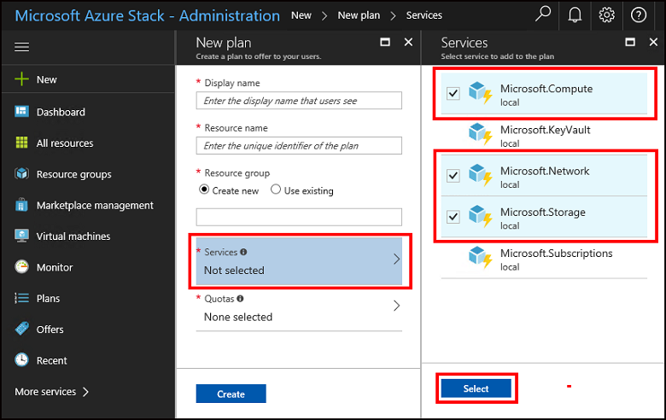666x420 pixels.
Task: Open the settings gear icon
Action: tap(607, 15)
